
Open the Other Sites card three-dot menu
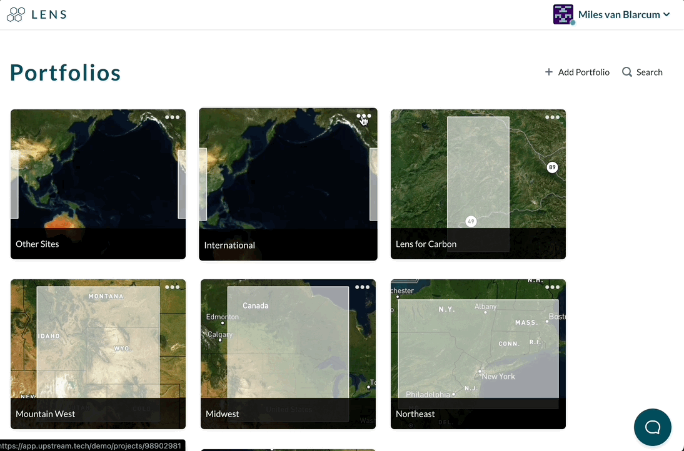(x=173, y=117)
